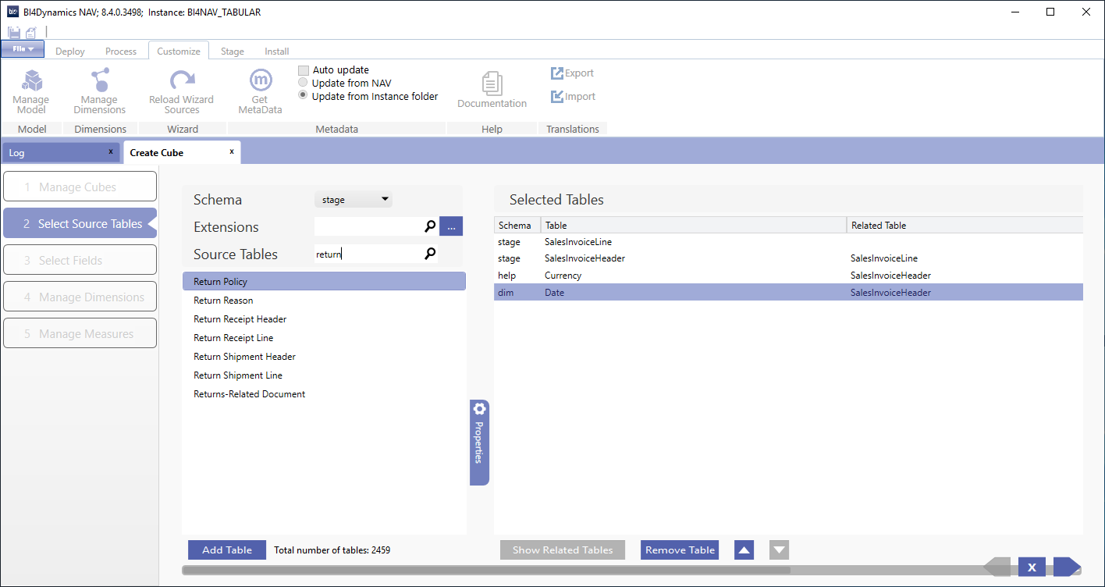Open the Schema dropdown
Viewport: 1105px width, 587px height.
[354, 200]
